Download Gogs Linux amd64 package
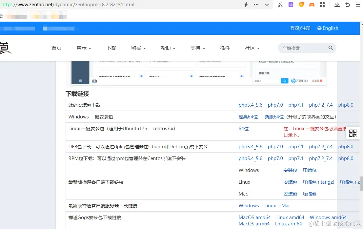Screen dimensions: 363x229 point(290,218)
